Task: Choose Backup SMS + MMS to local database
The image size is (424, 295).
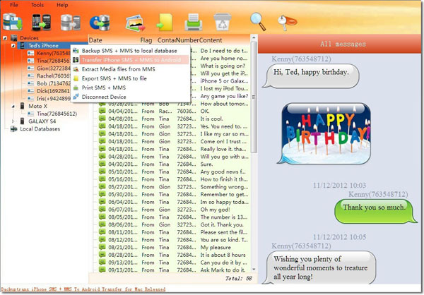Action: coord(130,51)
